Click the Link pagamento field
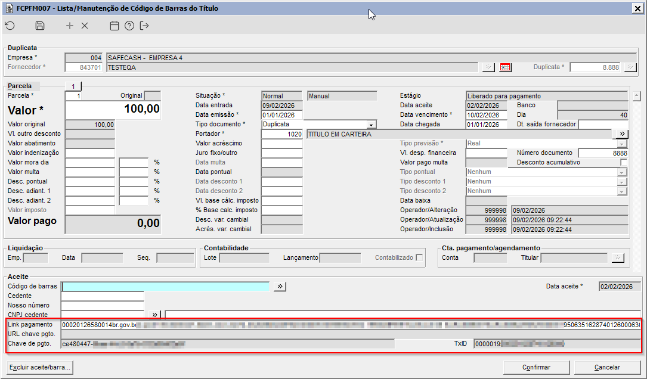 (351, 325)
